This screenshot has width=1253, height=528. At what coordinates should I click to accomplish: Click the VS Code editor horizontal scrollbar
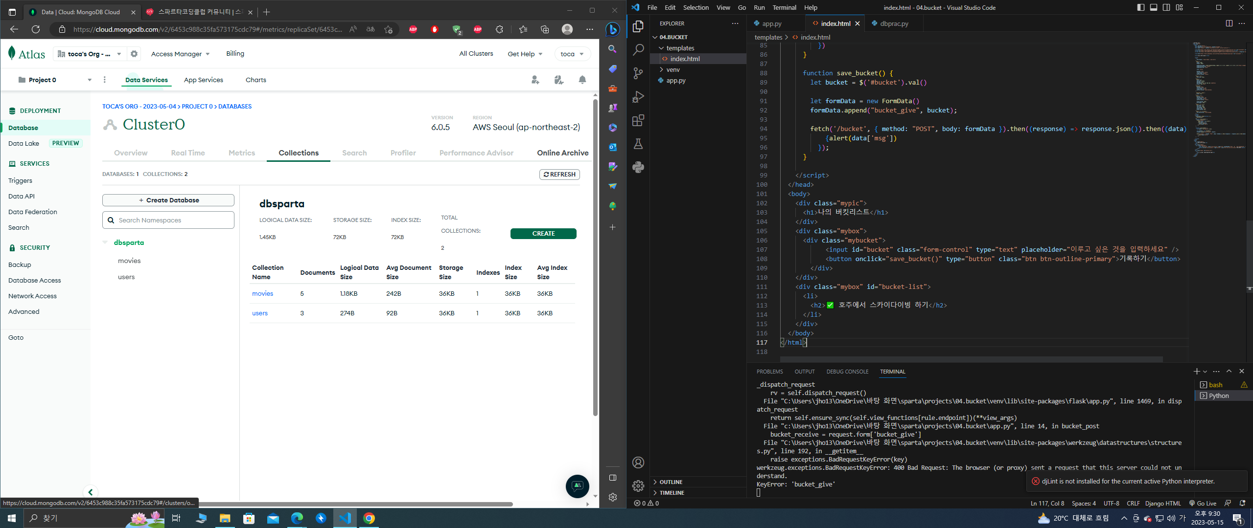point(972,359)
